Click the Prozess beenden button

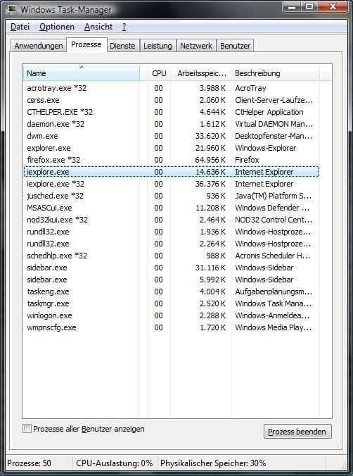(x=297, y=432)
